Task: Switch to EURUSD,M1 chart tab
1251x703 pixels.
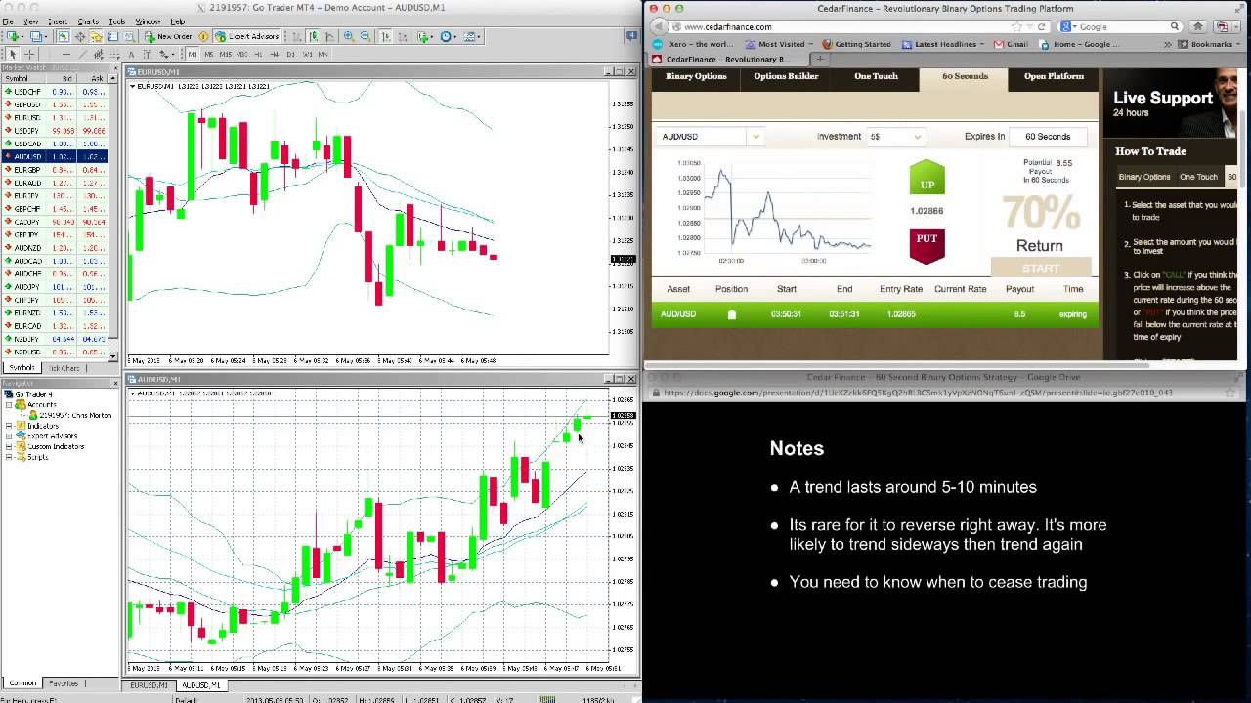Action: [150, 685]
